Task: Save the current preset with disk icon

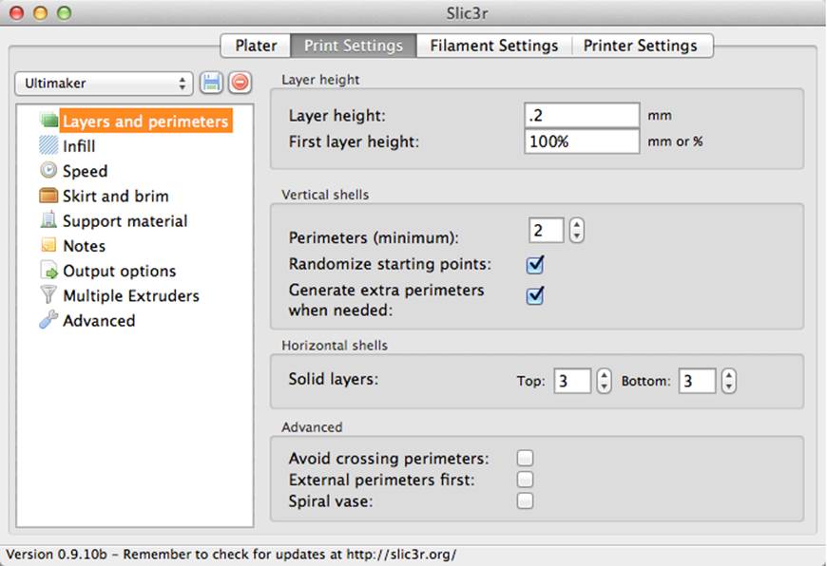Action: pos(211,83)
